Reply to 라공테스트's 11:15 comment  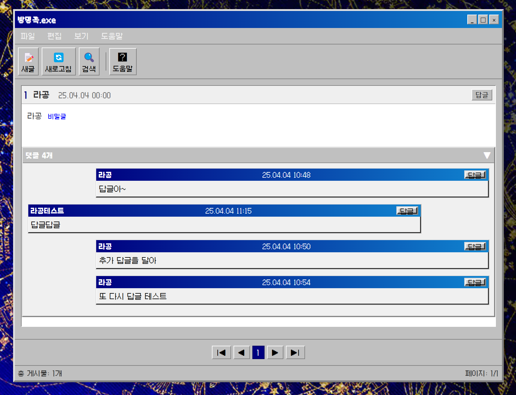coord(407,211)
